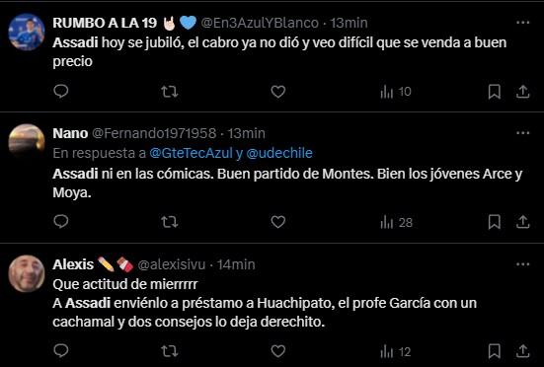Screen dimensions: 544x367
Task: Reply to Nano's tweet about Montes
Action: pyautogui.click(x=61, y=222)
